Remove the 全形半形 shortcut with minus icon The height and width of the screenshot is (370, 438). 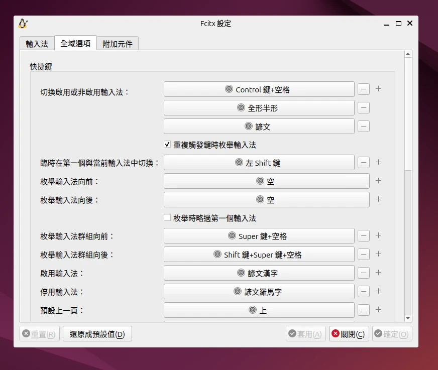click(364, 108)
